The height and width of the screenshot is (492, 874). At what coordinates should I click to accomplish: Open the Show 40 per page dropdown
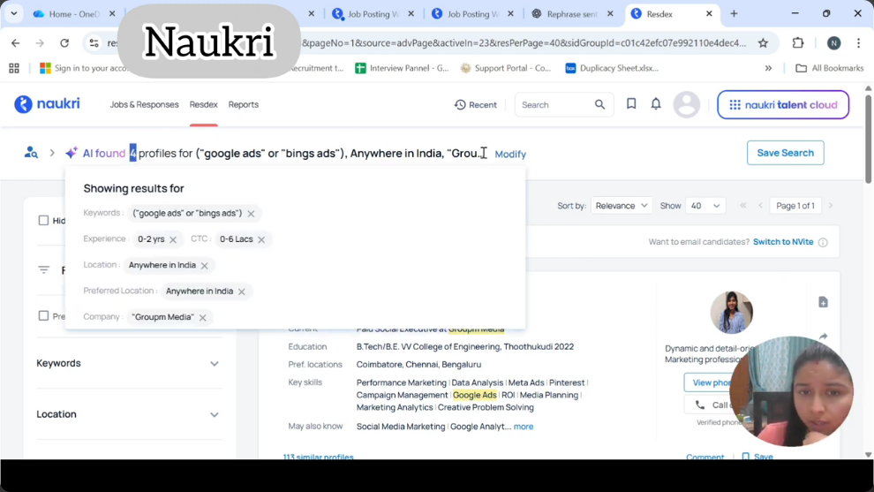point(704,206)
